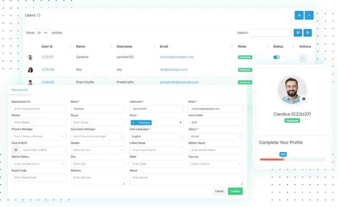Open candice@example.com email link
This screenshot has width=338, height=207.
(176, 57)
